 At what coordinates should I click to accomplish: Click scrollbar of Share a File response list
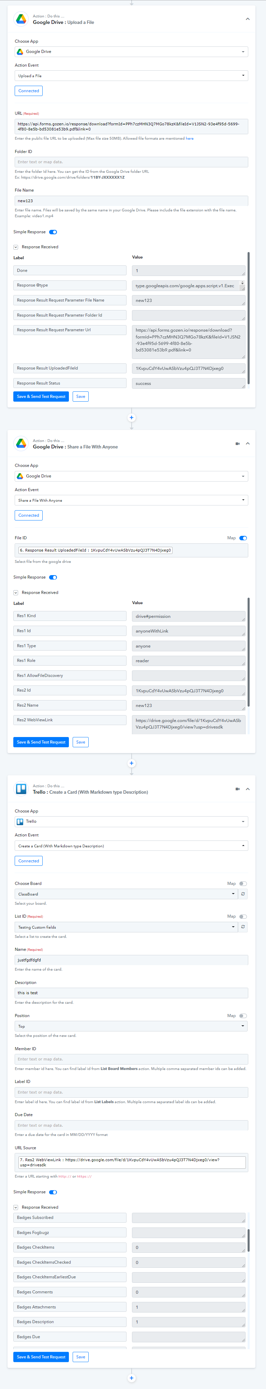(x=248, y=652)
